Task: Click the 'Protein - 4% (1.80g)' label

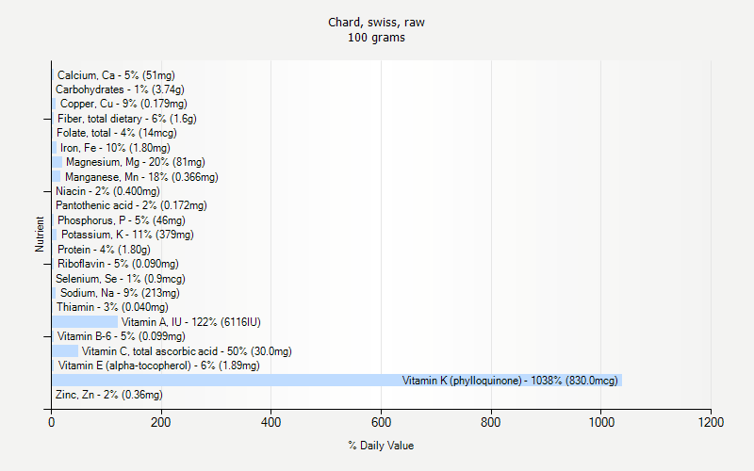Action: (104, 250)
